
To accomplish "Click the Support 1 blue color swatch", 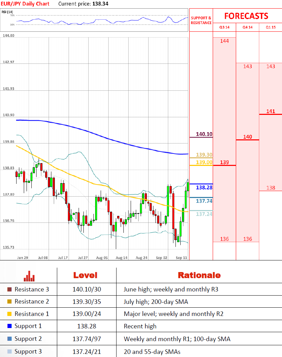I will tap(9, 326).
